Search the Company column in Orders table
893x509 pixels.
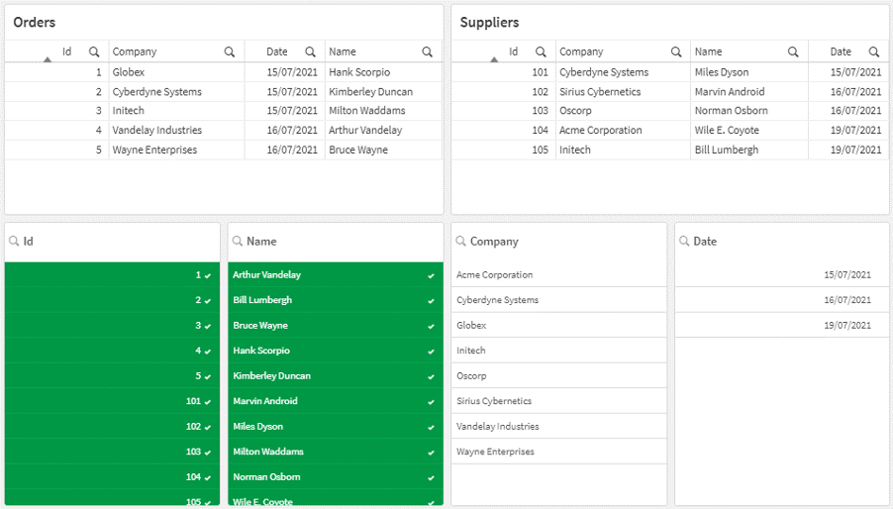click(230, 51)
